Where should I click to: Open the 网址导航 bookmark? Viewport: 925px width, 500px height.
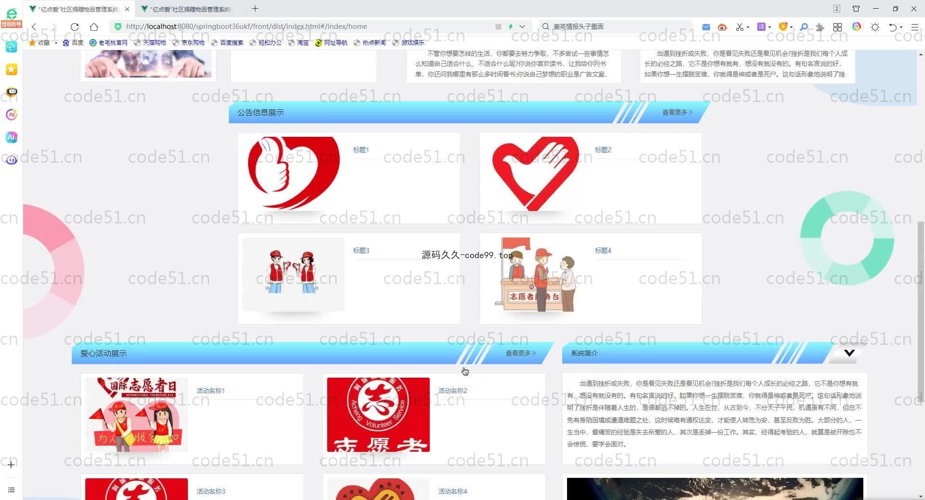tap(331, 42)
